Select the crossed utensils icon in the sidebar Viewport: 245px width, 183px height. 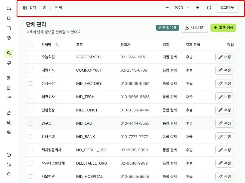point(8,122)
